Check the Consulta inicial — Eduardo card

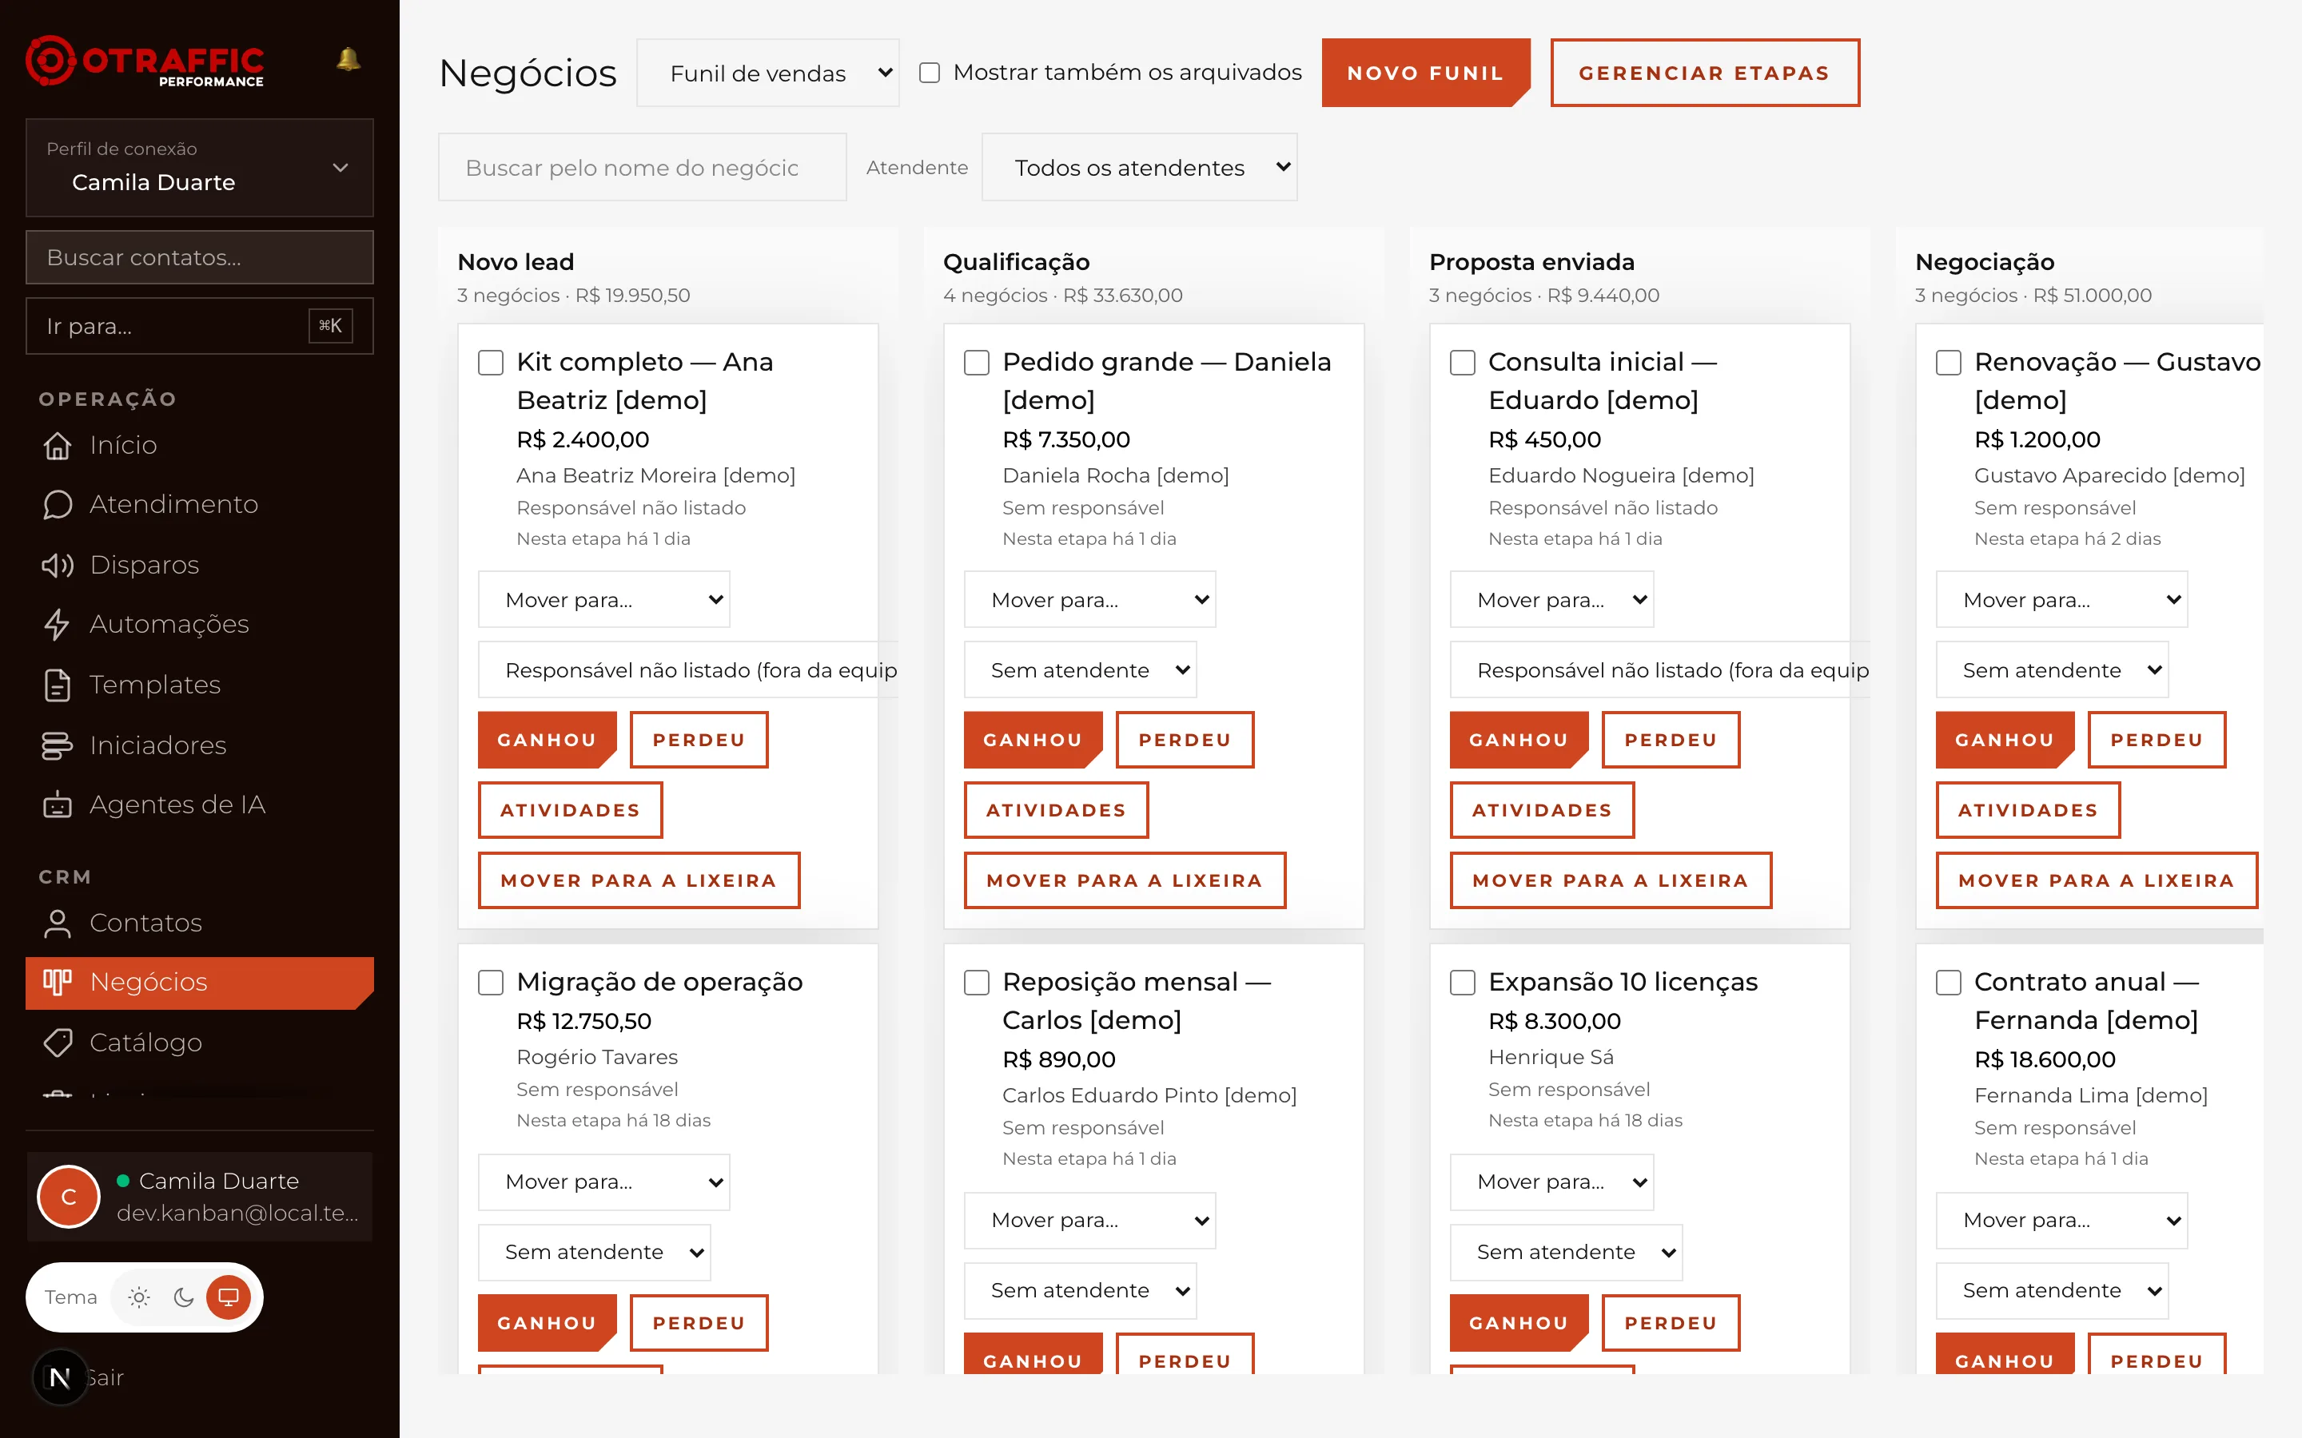coord(1462,363)
